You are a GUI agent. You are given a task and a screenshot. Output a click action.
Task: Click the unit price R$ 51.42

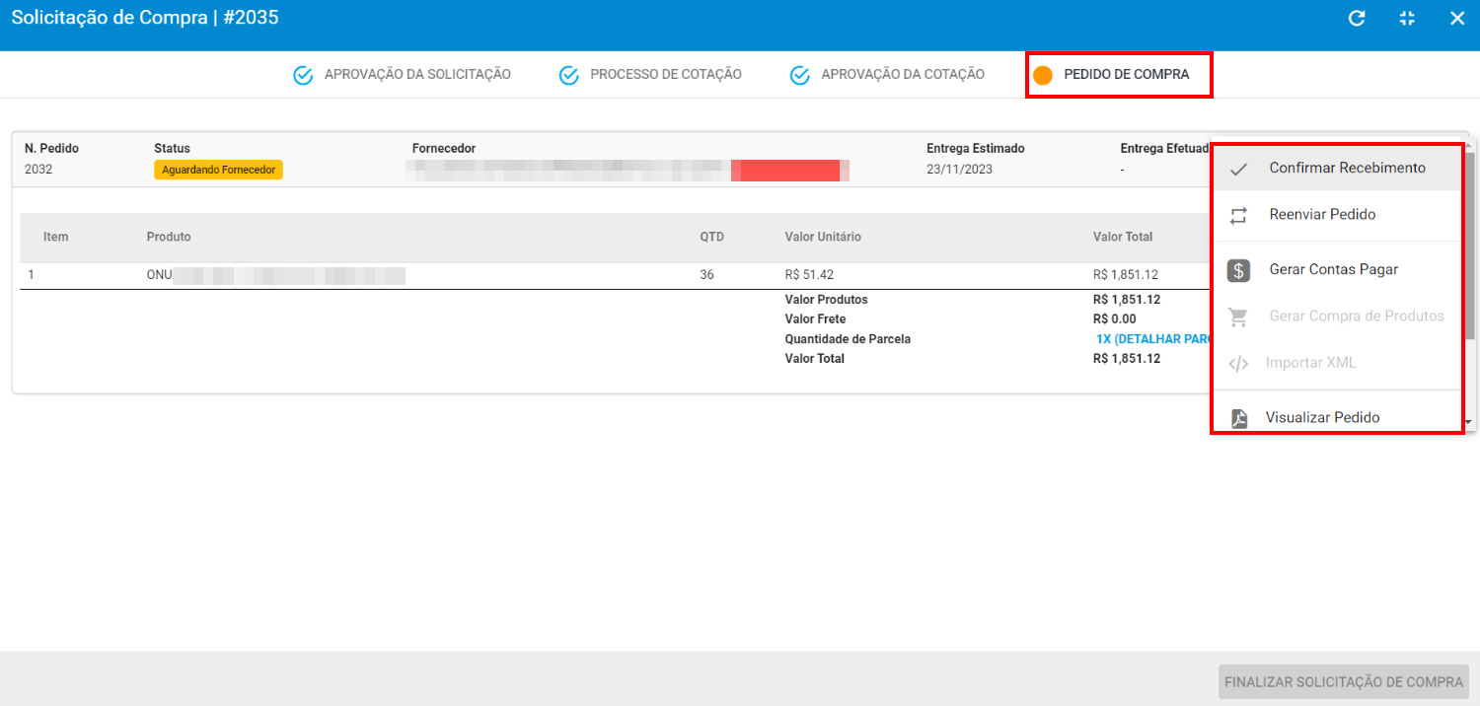809,275
